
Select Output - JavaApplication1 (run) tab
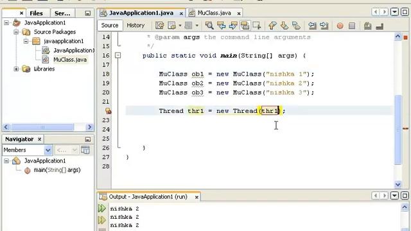(x=148, y=197)
